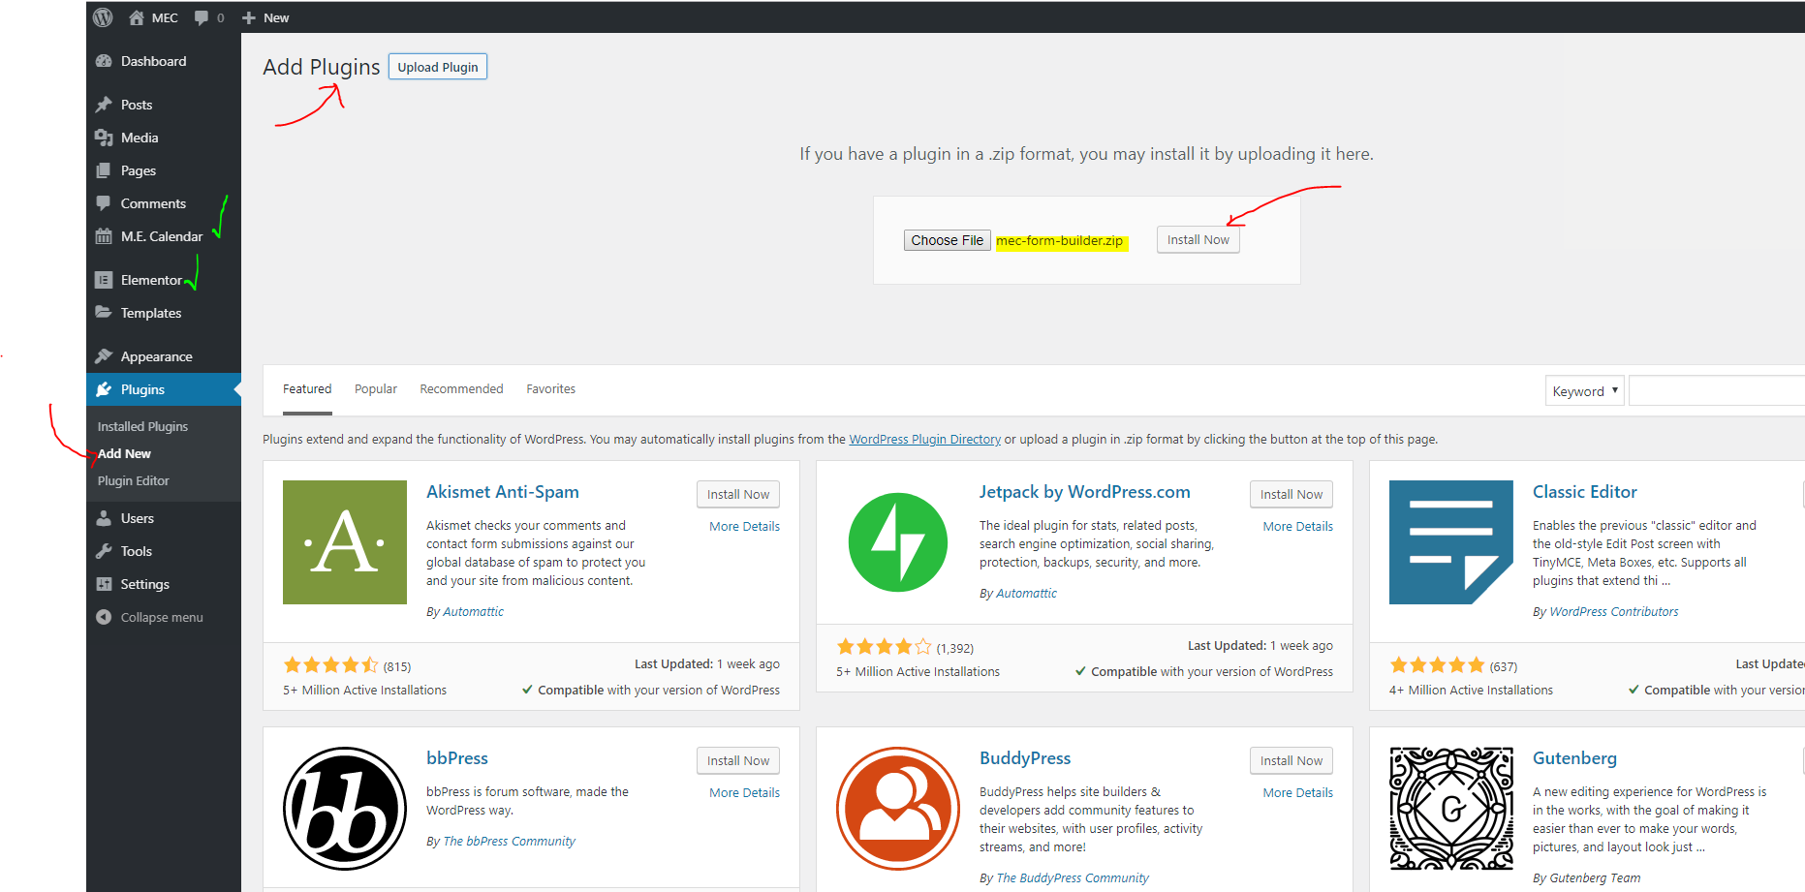Click the bbPress plugin logo
The width and height of the screenshot is (1805, 892).
click(x=345, y=809)
